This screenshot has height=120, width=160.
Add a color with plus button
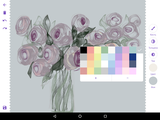(96, 78)
